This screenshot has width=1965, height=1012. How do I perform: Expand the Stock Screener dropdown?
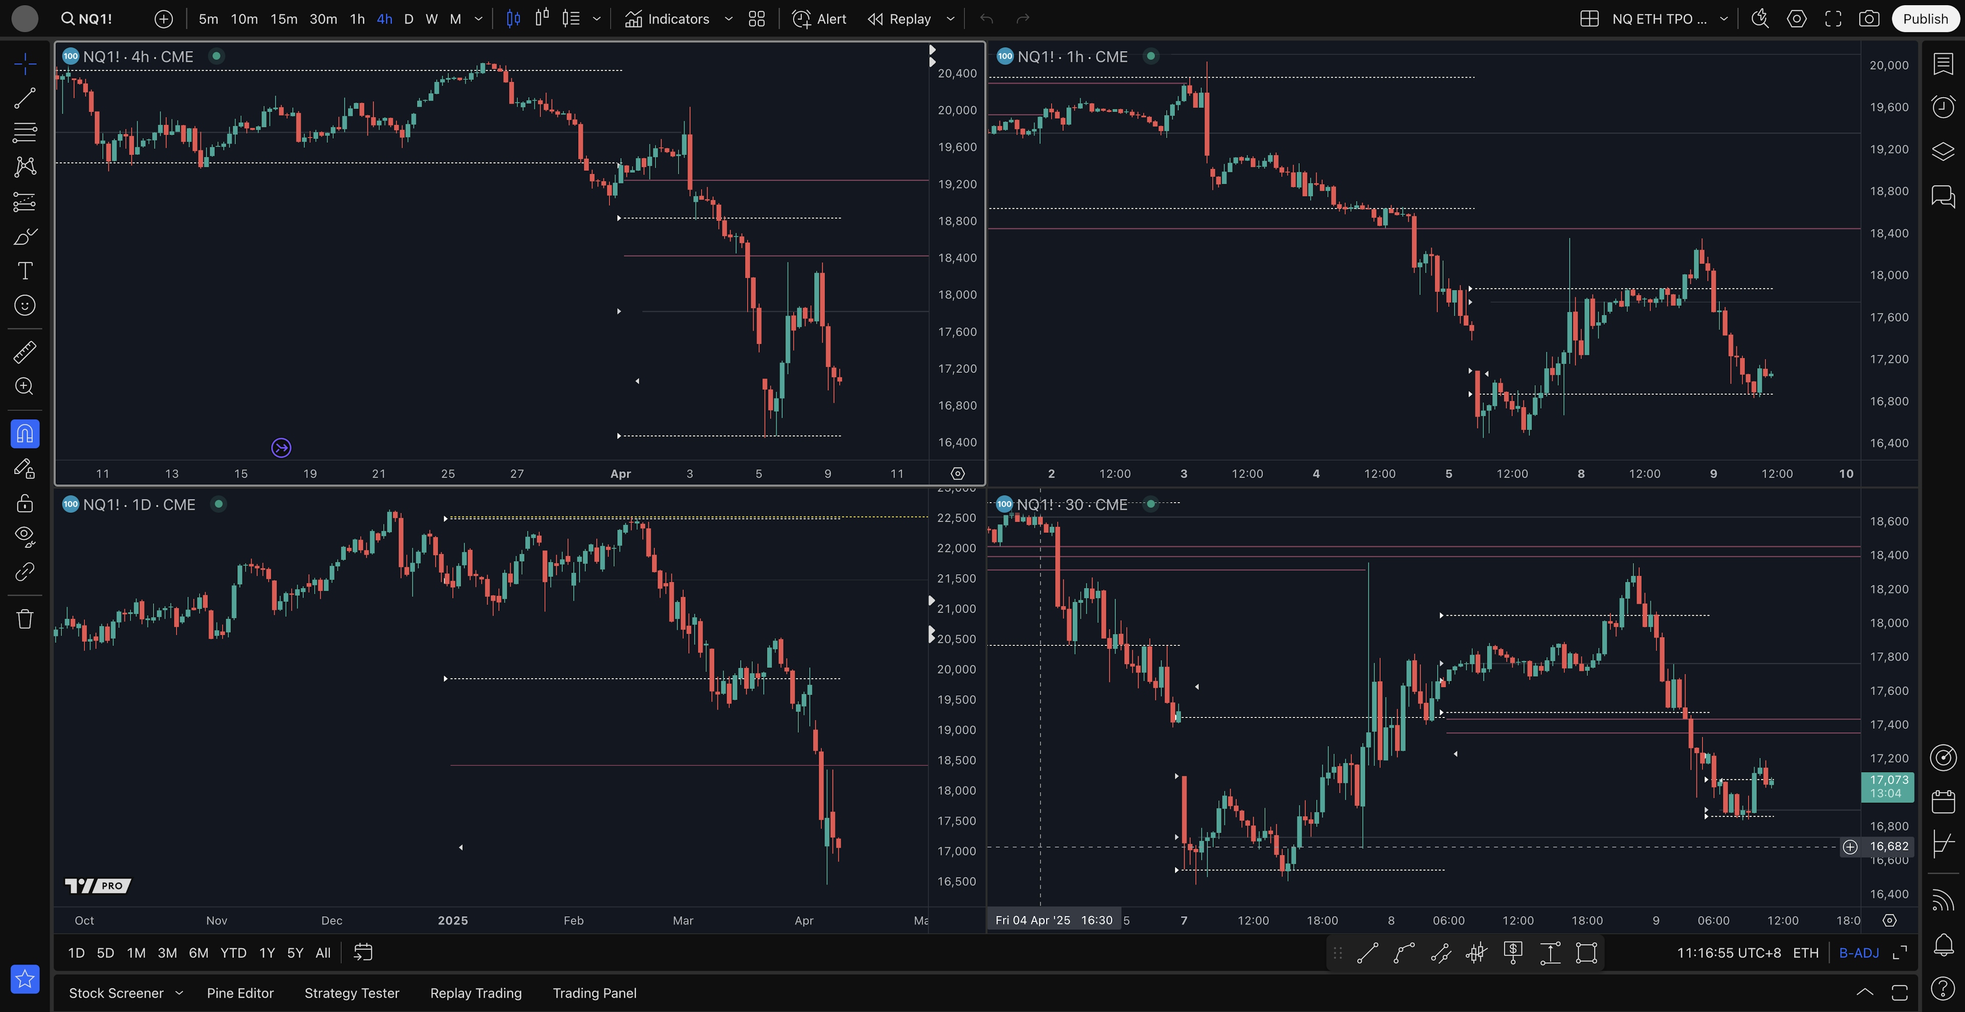(x=179, y=992)
